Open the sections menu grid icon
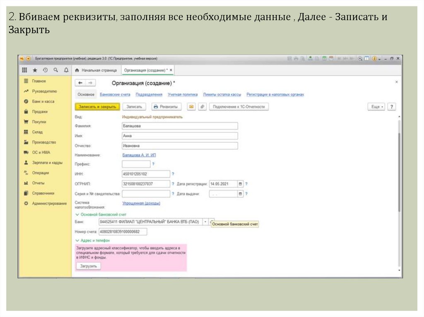 pos(24,70)
